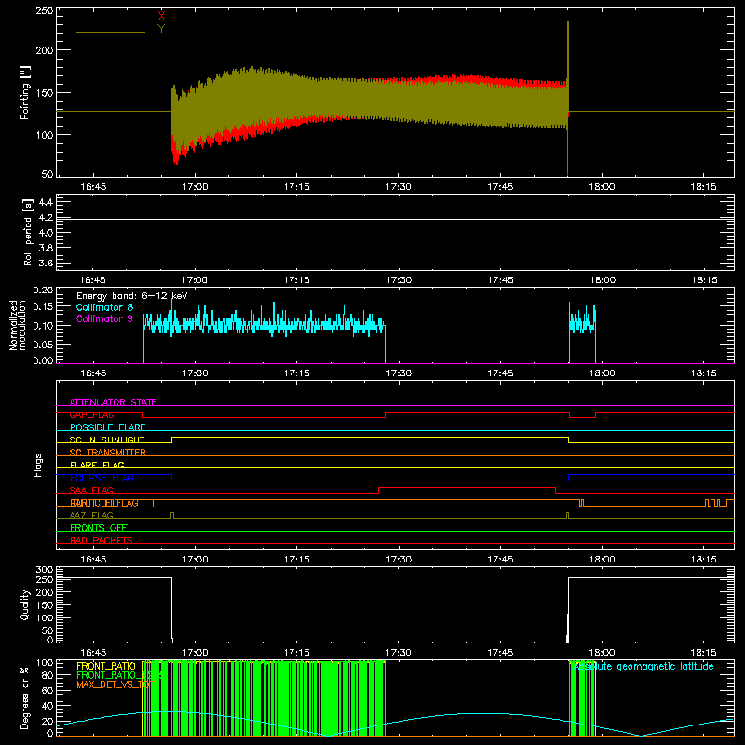Select the SC_TRANSMITTER flag label
Viewport: 745px width, 745px height.
click(108, 453)
